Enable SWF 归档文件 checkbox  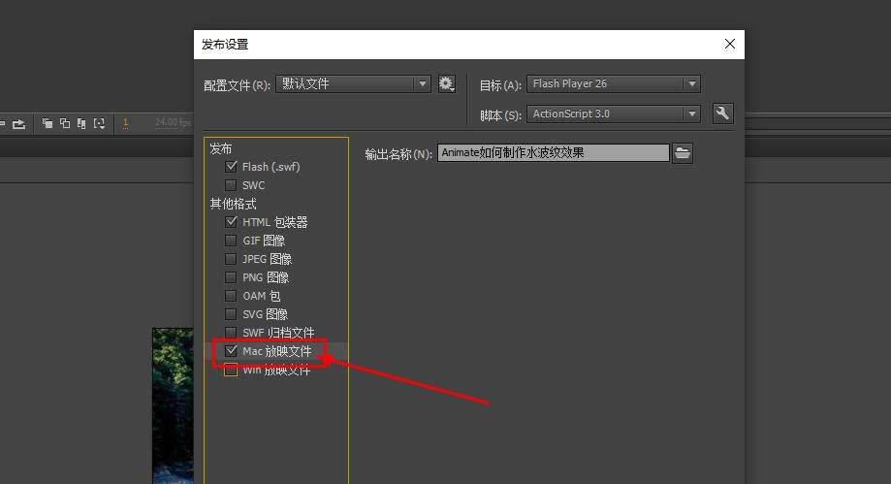click(x=231, y=332)
